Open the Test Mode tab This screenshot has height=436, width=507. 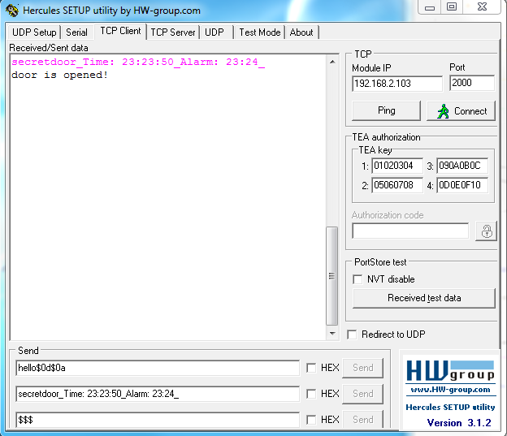tap(260, 32)
